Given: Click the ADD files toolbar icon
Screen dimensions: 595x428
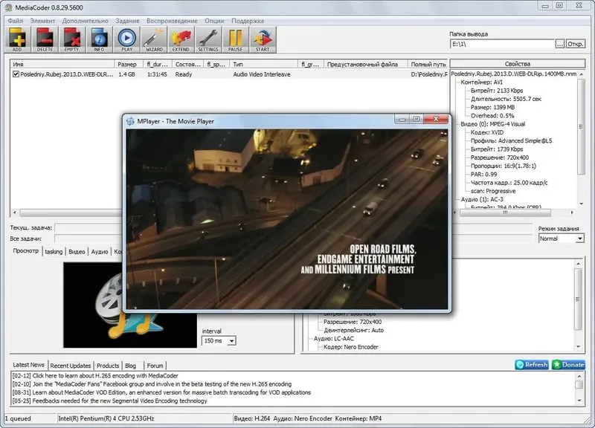Looking at the screenshot, I should tap(17, 39).
